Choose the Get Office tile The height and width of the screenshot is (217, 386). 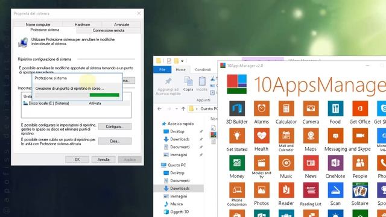360,108
